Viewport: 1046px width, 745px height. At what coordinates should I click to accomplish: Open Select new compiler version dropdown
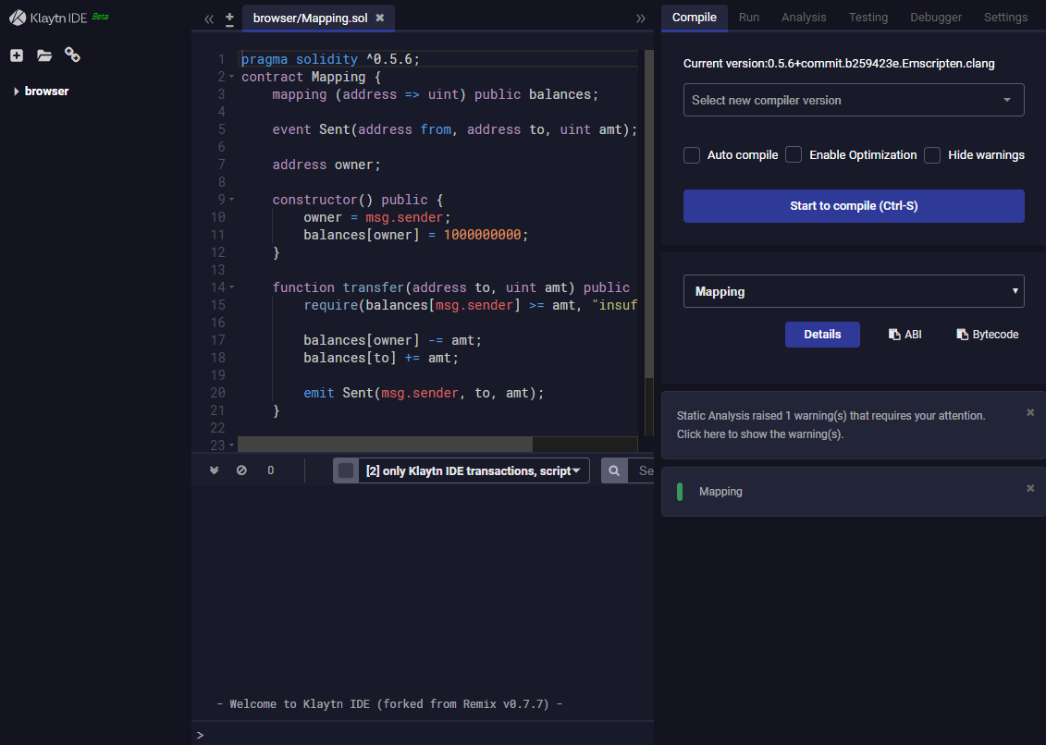click(x=854, y=100)
